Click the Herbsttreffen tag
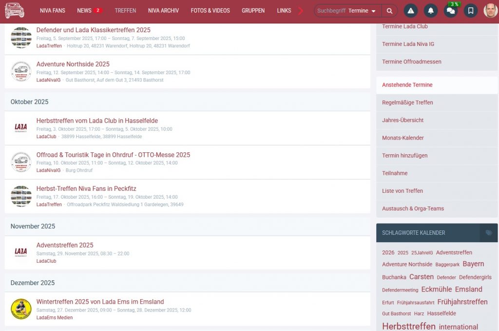Screen dimensions: 499x331 click(409, 326)
